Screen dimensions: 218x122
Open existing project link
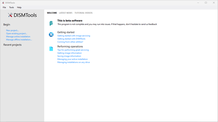coord(17,34)
